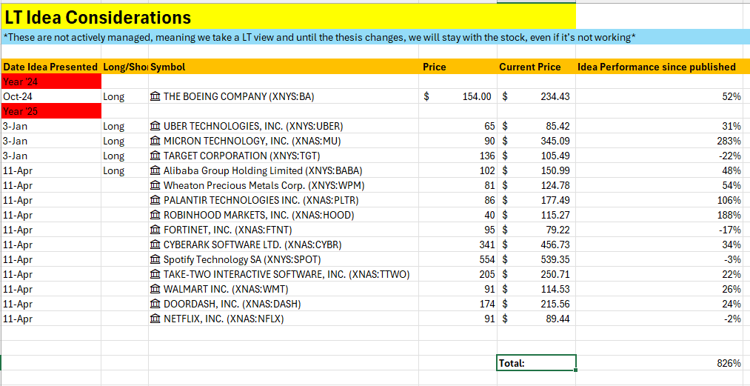Select the 'Long' cell in Alibaba row

pos(125,171)
